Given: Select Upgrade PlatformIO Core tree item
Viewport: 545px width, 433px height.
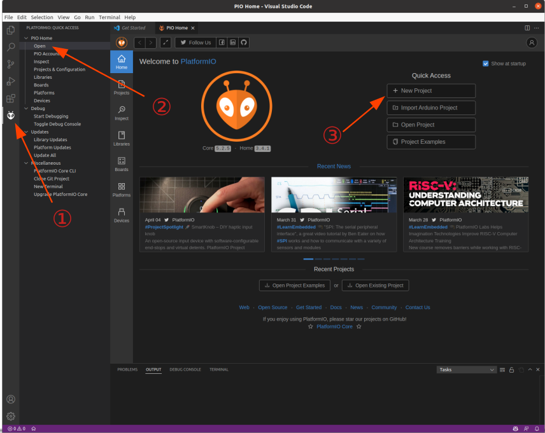Looking at the screenshot, I should (x=60, y=195).
